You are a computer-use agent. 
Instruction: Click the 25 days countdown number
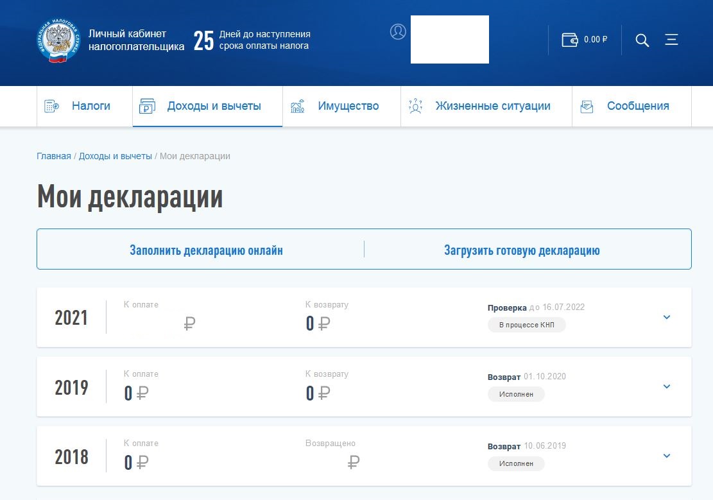click(x=203, y=40)
